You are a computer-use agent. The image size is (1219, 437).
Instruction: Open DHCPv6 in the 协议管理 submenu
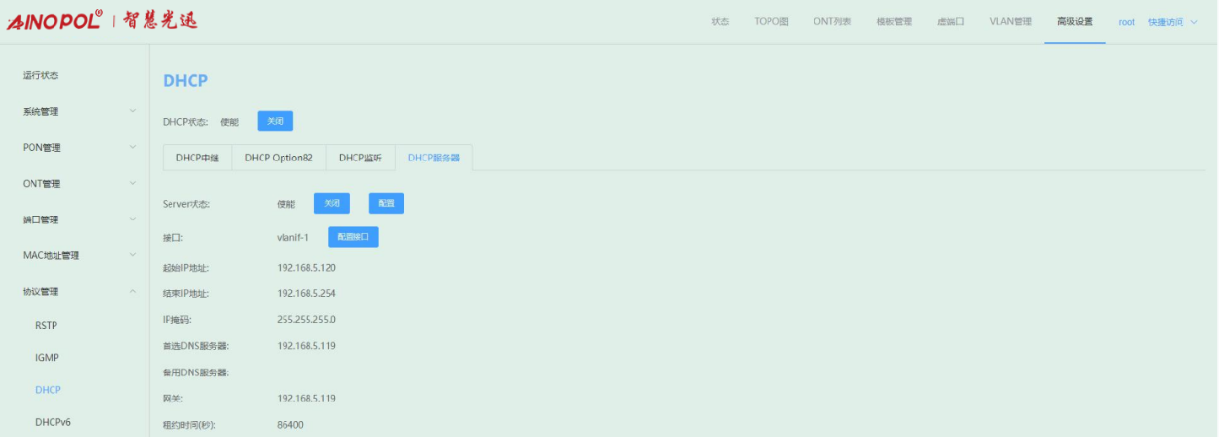tap(53, 422)
